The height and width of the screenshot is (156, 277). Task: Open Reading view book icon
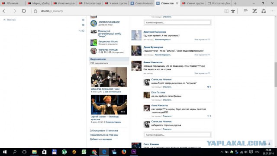[226, 11]
